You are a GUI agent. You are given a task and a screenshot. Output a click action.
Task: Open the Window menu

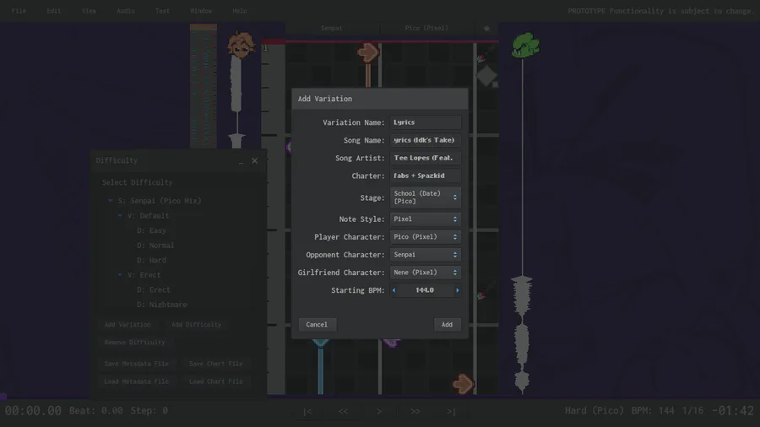tap(201, 11)
